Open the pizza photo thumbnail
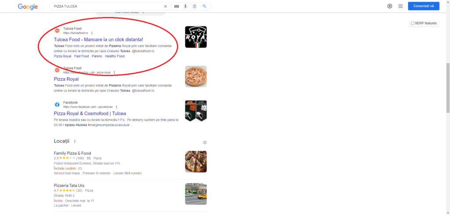450x215 pixels. pos(196,76)
